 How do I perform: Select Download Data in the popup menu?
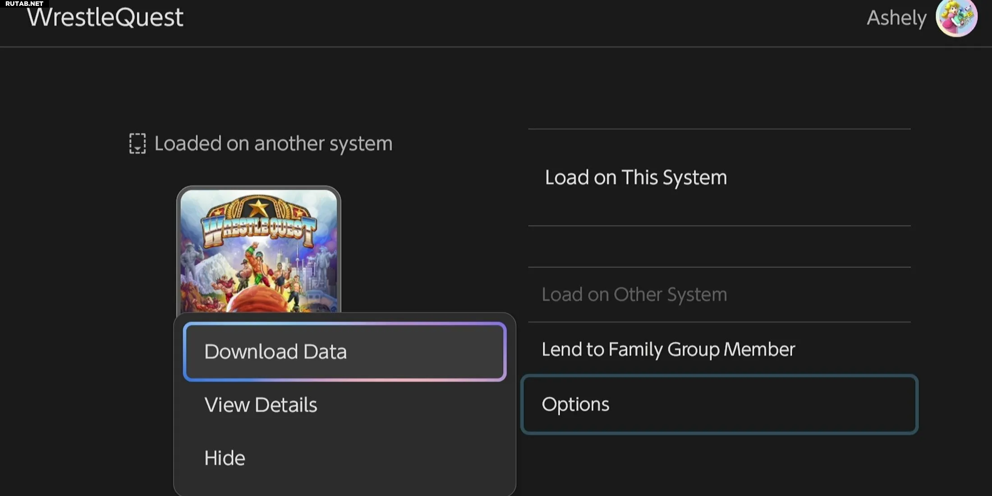344,352
